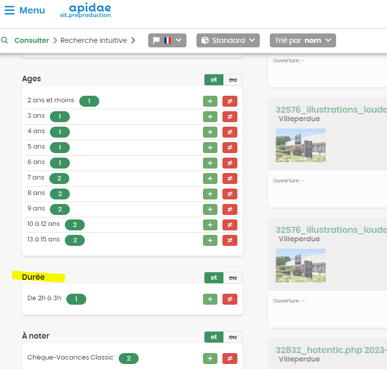The height and width of the screenshot is (369, 387).
Task: Open the hamburger Menu icon
Action: (x=9, y=10)
